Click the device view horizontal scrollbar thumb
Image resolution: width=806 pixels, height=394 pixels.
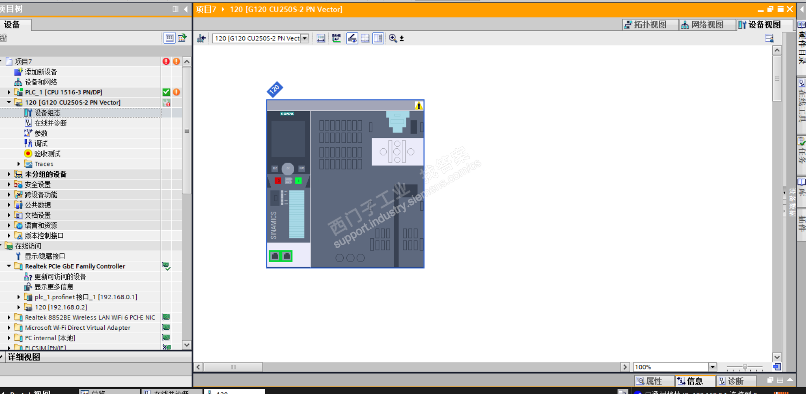[233, 367]
